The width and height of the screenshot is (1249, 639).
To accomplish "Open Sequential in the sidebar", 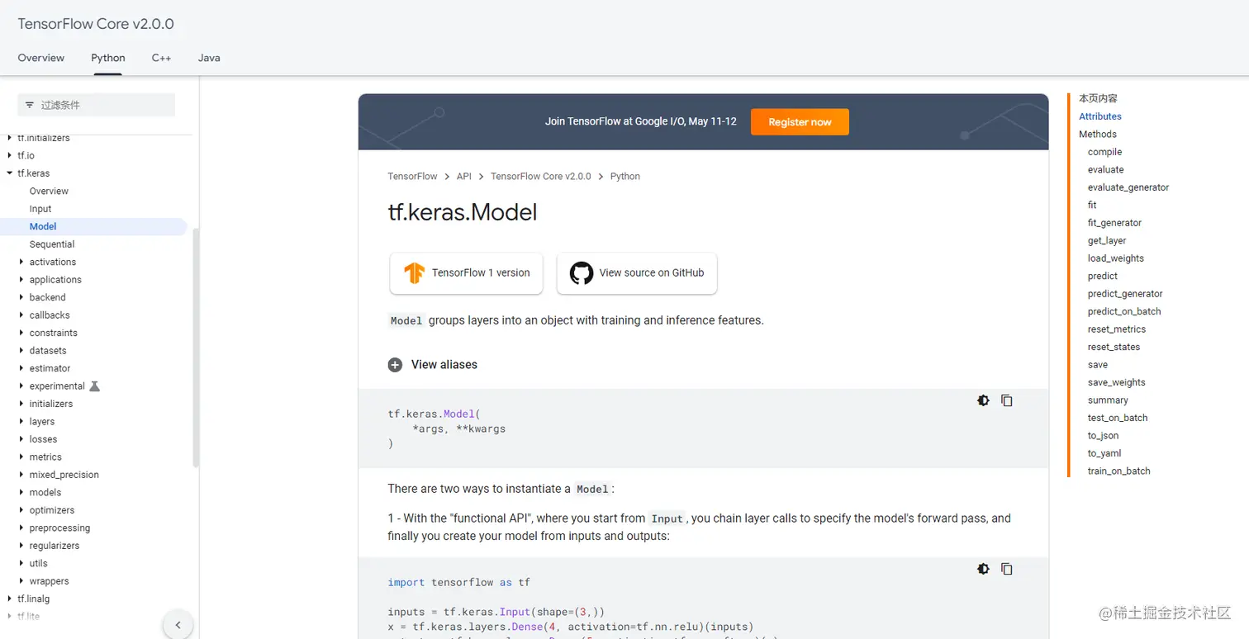I will [x=52, y=245].
